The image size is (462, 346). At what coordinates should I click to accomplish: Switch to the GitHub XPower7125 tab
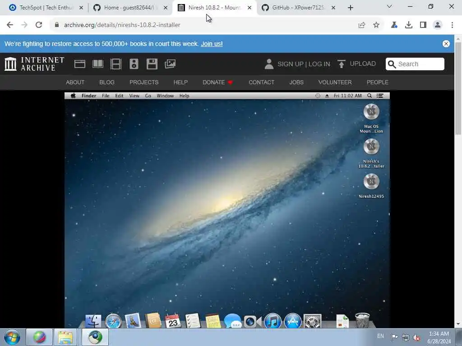pos(298,8)
